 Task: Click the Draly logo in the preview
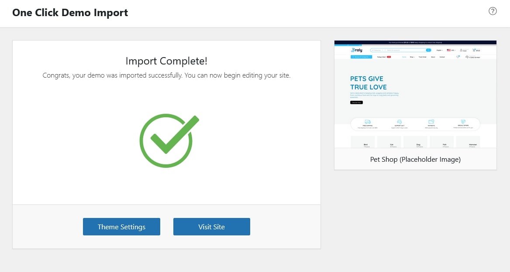coord(356,50)
